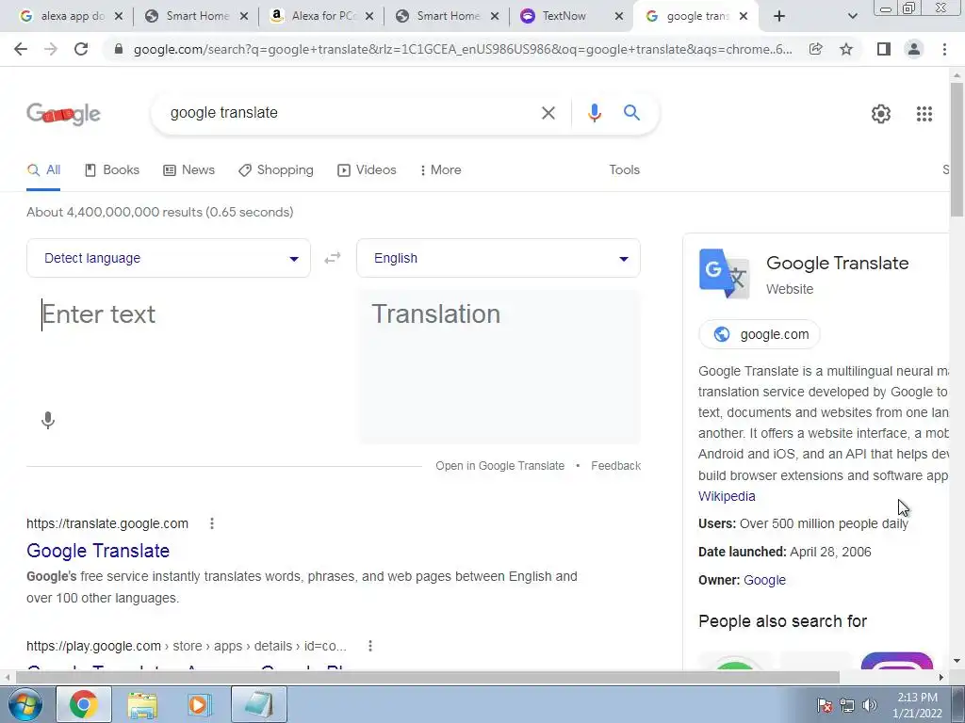Open media player from the taskbar
Image resolution: width=965 pixels, height=723 pixels.
[200, 704]
